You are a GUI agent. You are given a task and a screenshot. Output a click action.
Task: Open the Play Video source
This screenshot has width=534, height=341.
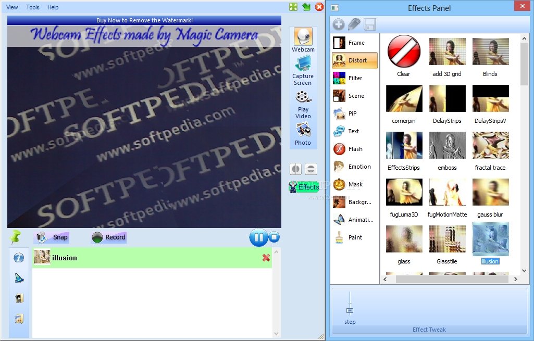tap(303, 105)
